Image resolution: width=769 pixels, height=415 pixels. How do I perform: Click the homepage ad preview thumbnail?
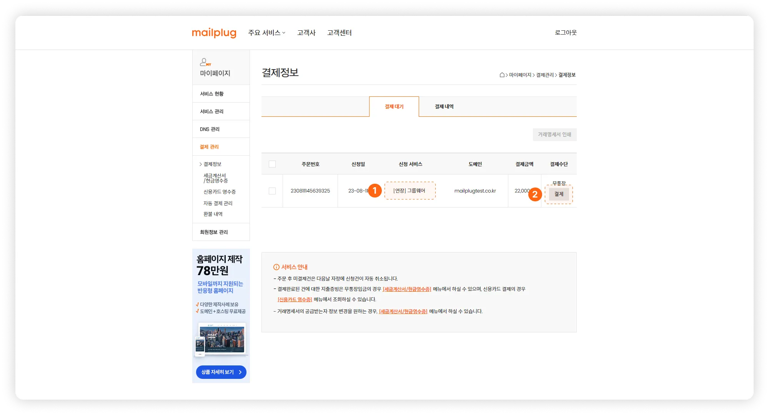(x=221, y=339)
